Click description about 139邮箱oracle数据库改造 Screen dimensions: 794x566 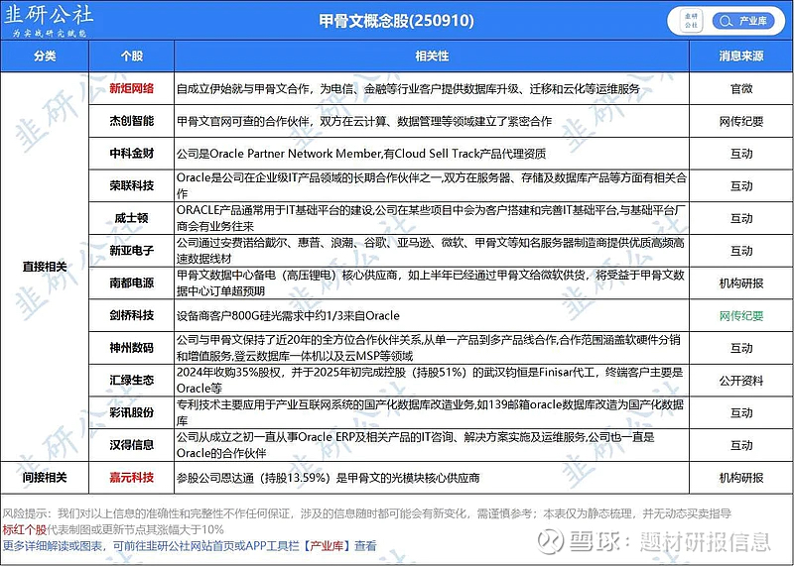(430, 412)
